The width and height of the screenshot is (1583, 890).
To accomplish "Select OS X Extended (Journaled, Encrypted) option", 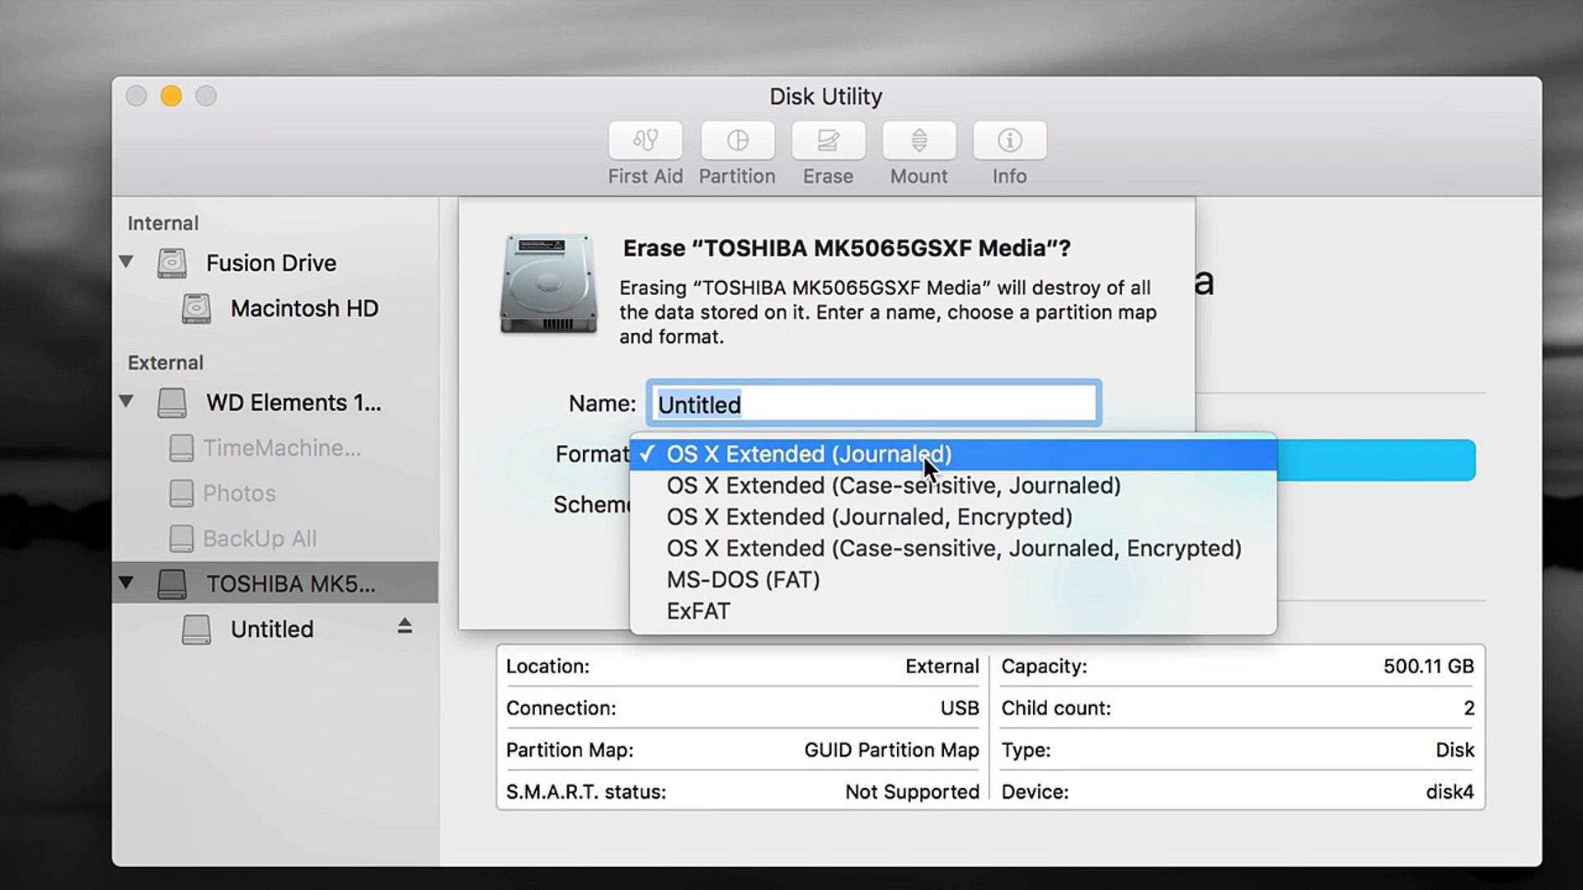I will coord(869,517).
